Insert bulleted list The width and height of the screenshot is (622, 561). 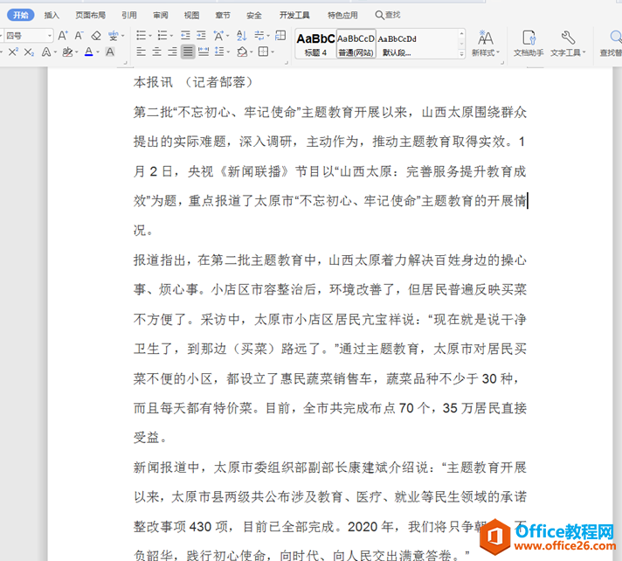coord(141,36)
